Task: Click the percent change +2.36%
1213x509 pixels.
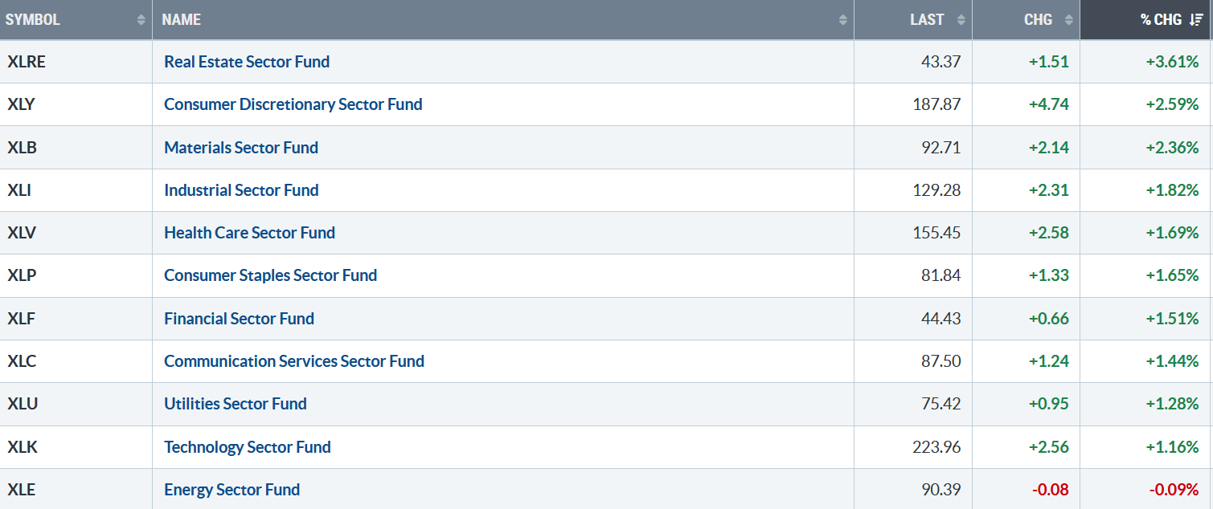Action: (x=1172, y=148)
